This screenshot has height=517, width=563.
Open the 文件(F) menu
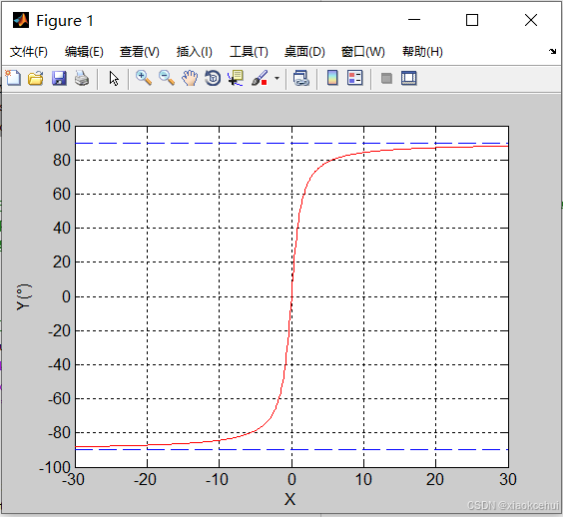point(29,52)
